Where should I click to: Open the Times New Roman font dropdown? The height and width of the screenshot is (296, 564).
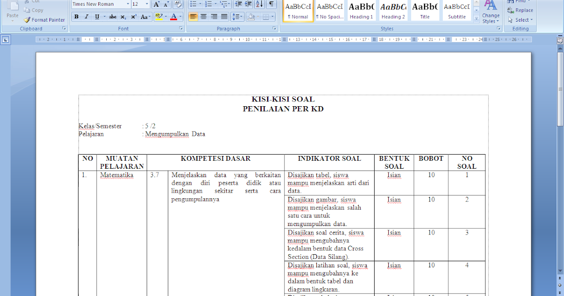tap(128, 4)
